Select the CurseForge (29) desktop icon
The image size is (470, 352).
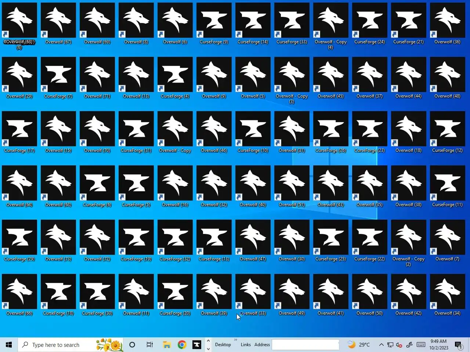(19, 241)
